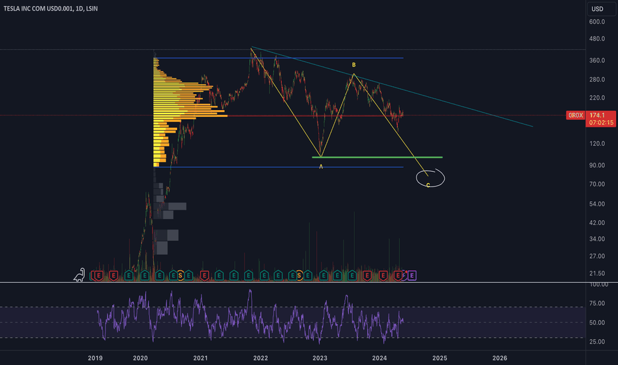Select the upper blue horizontal line near 360
Screen dimensions: 618x365
pyautogui.click(x=278, y=58)
